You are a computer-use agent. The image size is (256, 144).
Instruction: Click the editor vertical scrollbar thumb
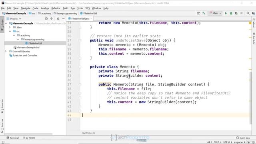pyautogui.click(x=251, y=98)
